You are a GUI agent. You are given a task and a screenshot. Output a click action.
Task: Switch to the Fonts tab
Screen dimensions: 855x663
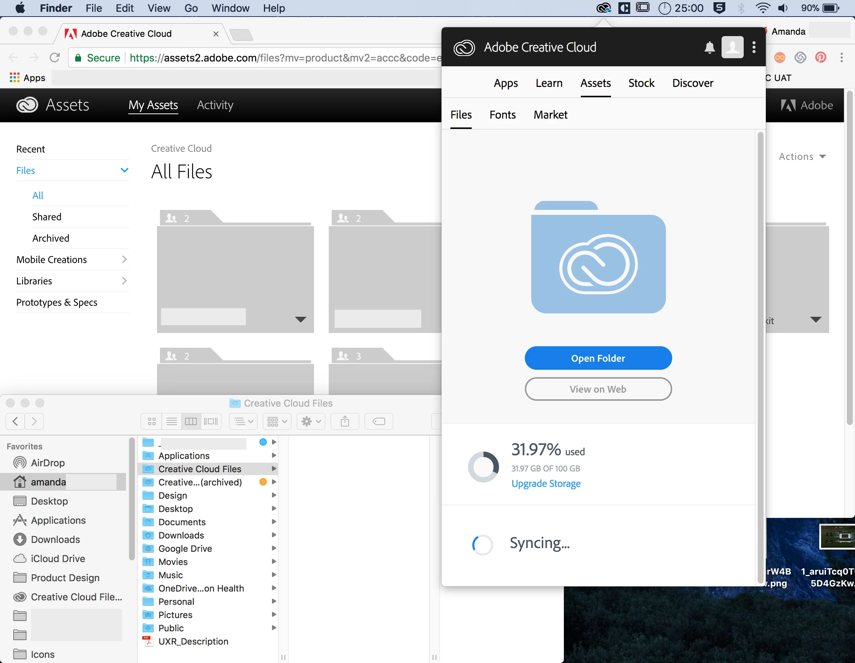coord(502,115)
